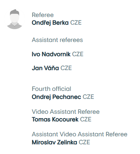Image resolution: width=140 pixels, height=154 pixels.
Task: Select VAR Tomas Kocourek's name
Action: [x=55, y=119]
